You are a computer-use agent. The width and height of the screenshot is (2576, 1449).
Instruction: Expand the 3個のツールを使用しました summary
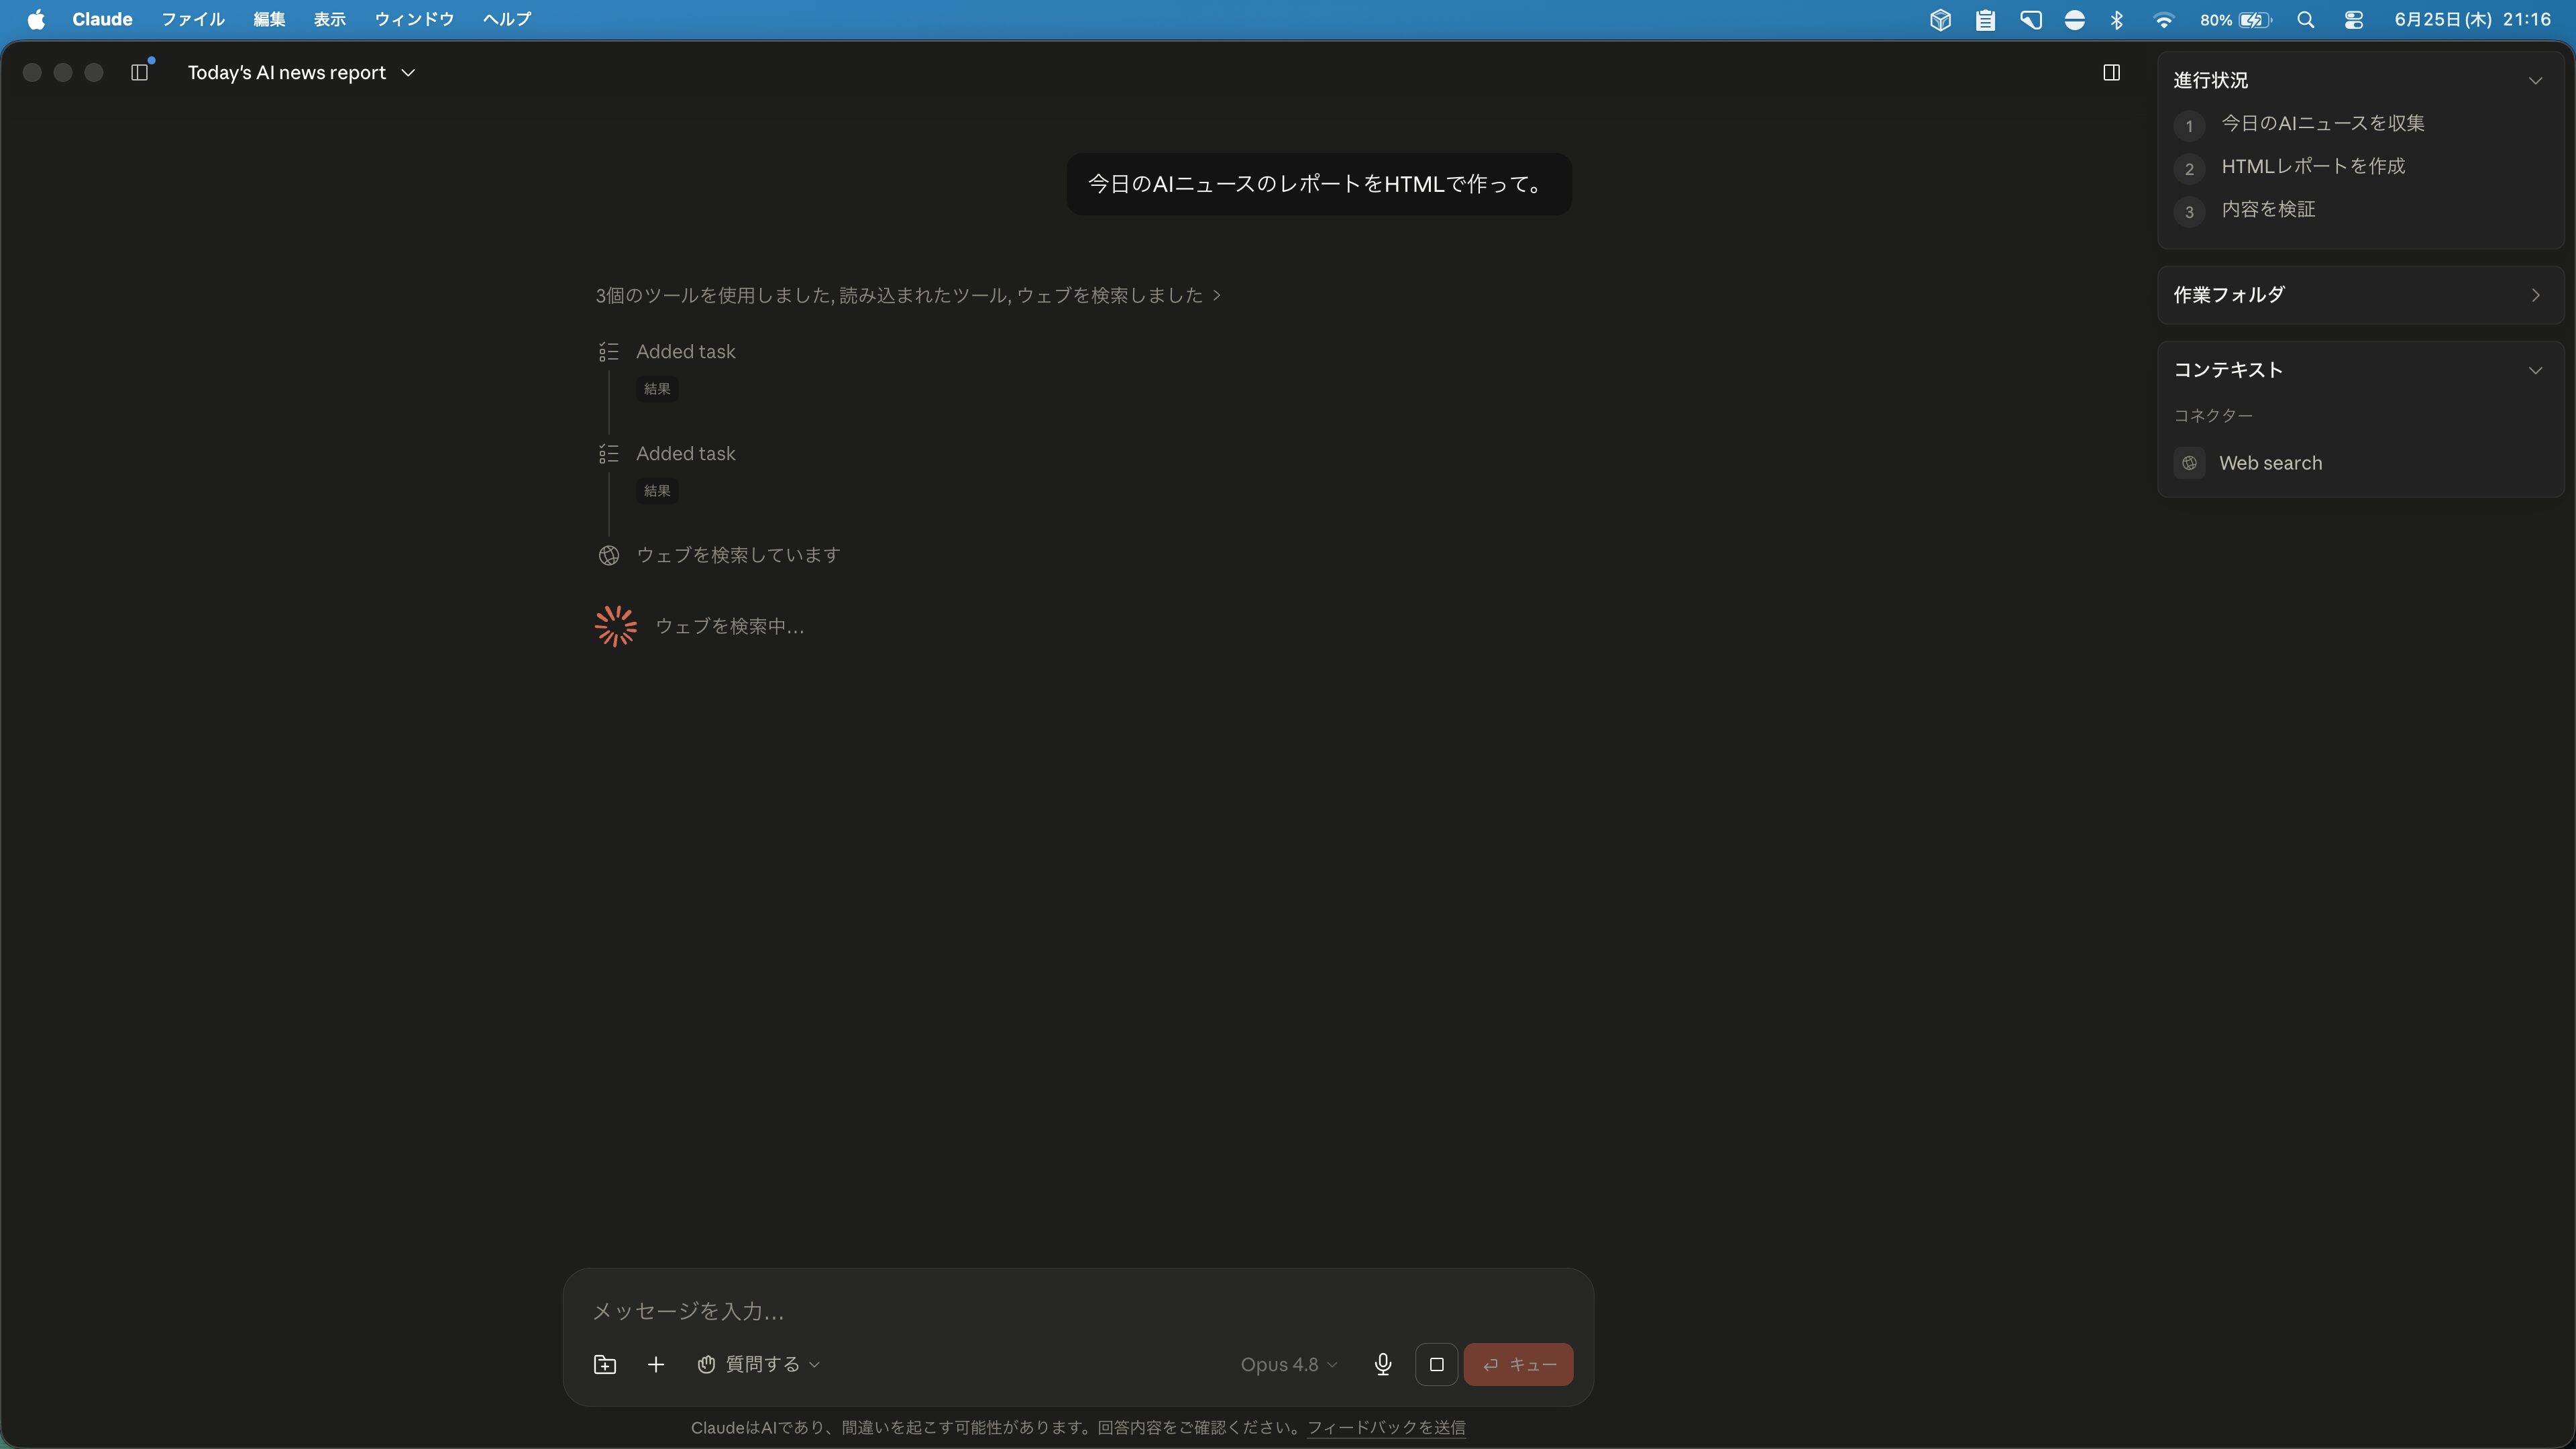pos(908,295)
